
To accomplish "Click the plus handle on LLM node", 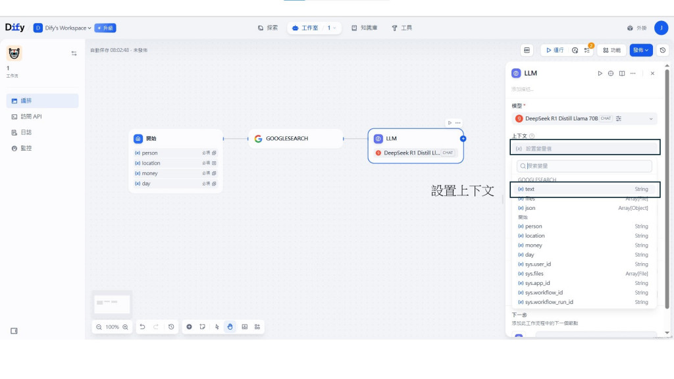I will [x=463, y=138].
